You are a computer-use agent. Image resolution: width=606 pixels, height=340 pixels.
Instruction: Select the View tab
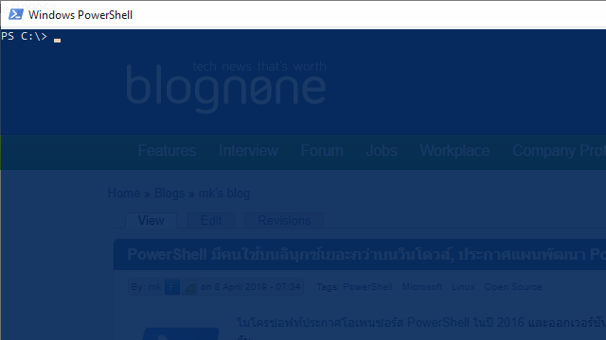tap(151, 220)
